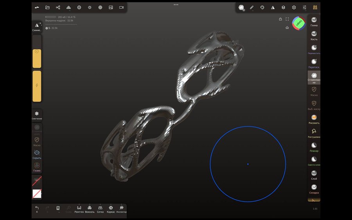Screen dimensions: 352x220
Task: Open the symmetry triangle menu in top bar
Action: (x=273, y=7)
